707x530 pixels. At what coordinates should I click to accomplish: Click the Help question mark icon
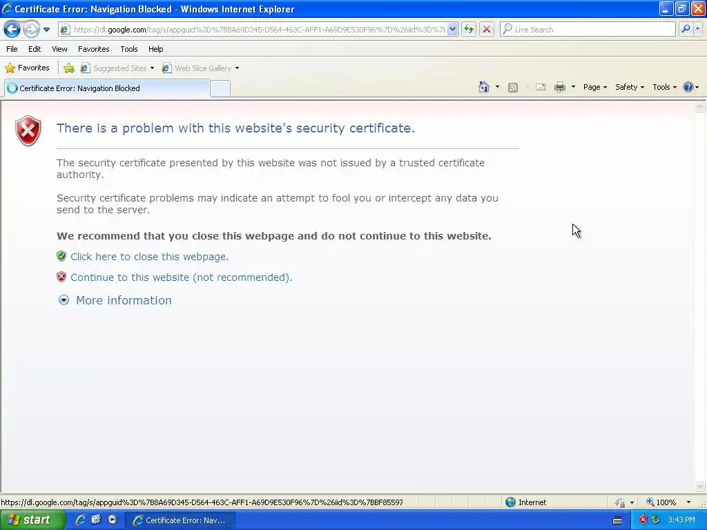coord(688,87)
